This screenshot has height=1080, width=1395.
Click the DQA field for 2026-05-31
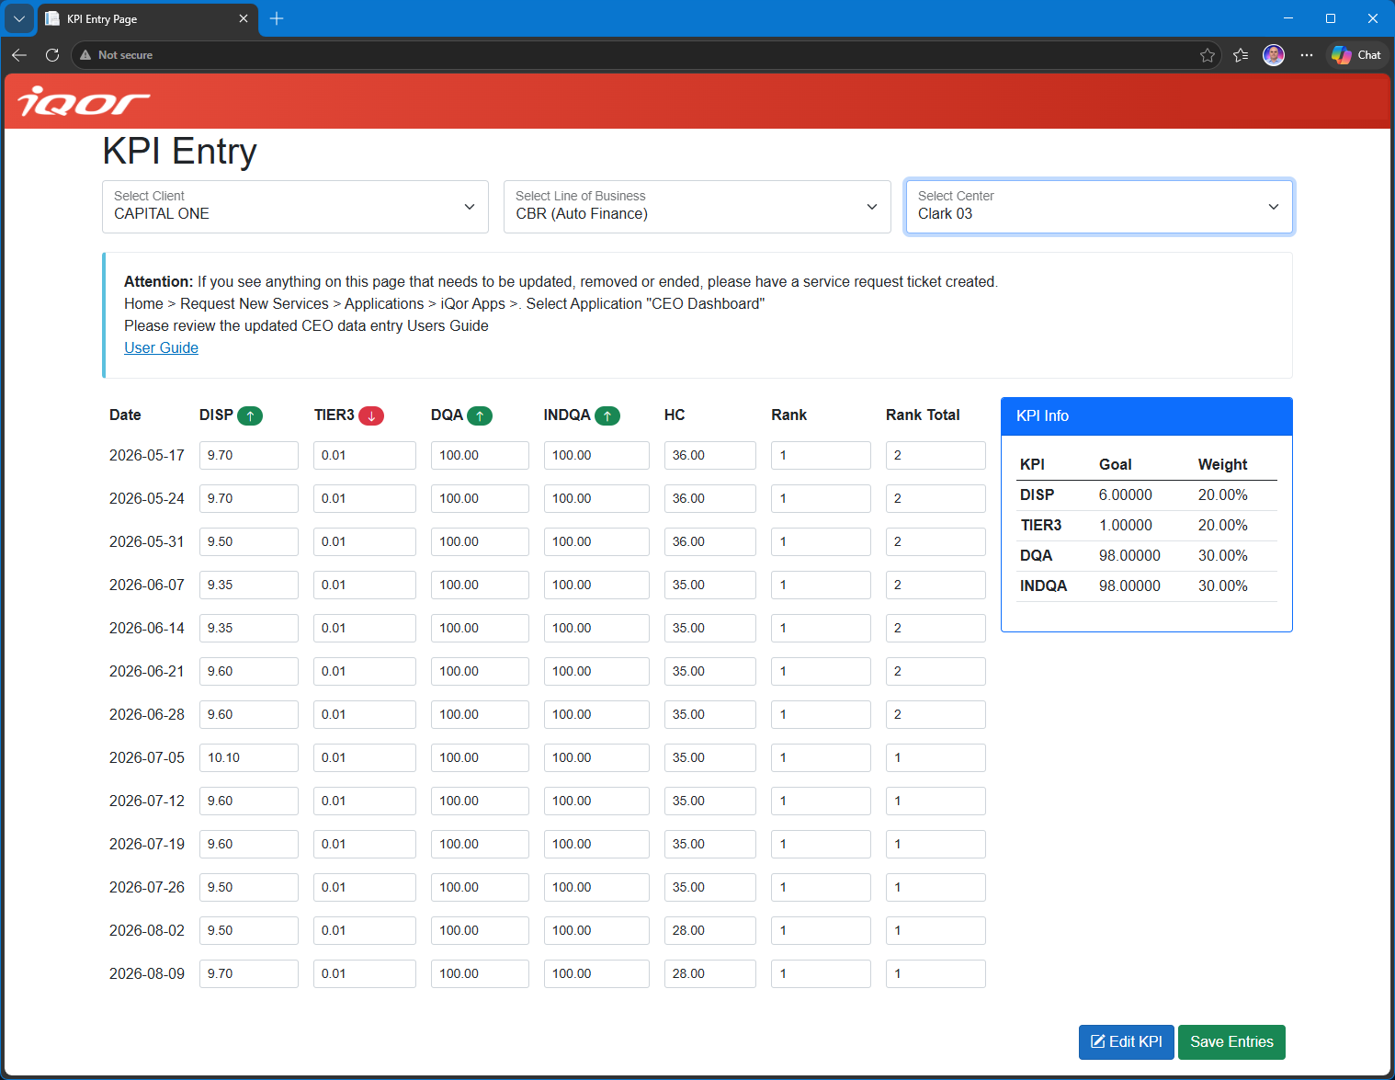tap(480, 541)
